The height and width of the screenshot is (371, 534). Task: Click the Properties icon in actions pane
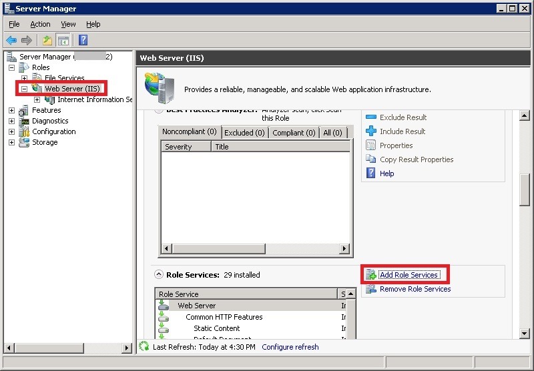click(x=370, y=145)
